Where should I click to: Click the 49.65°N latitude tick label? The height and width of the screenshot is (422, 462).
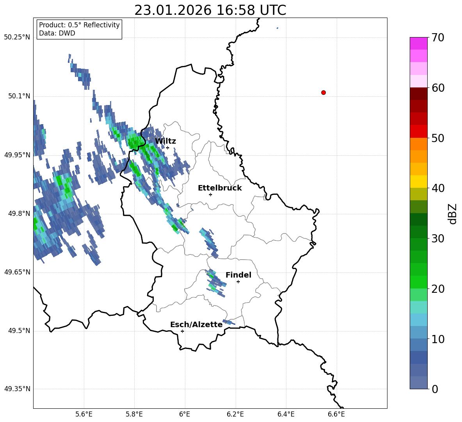click(x=17, y=272)
